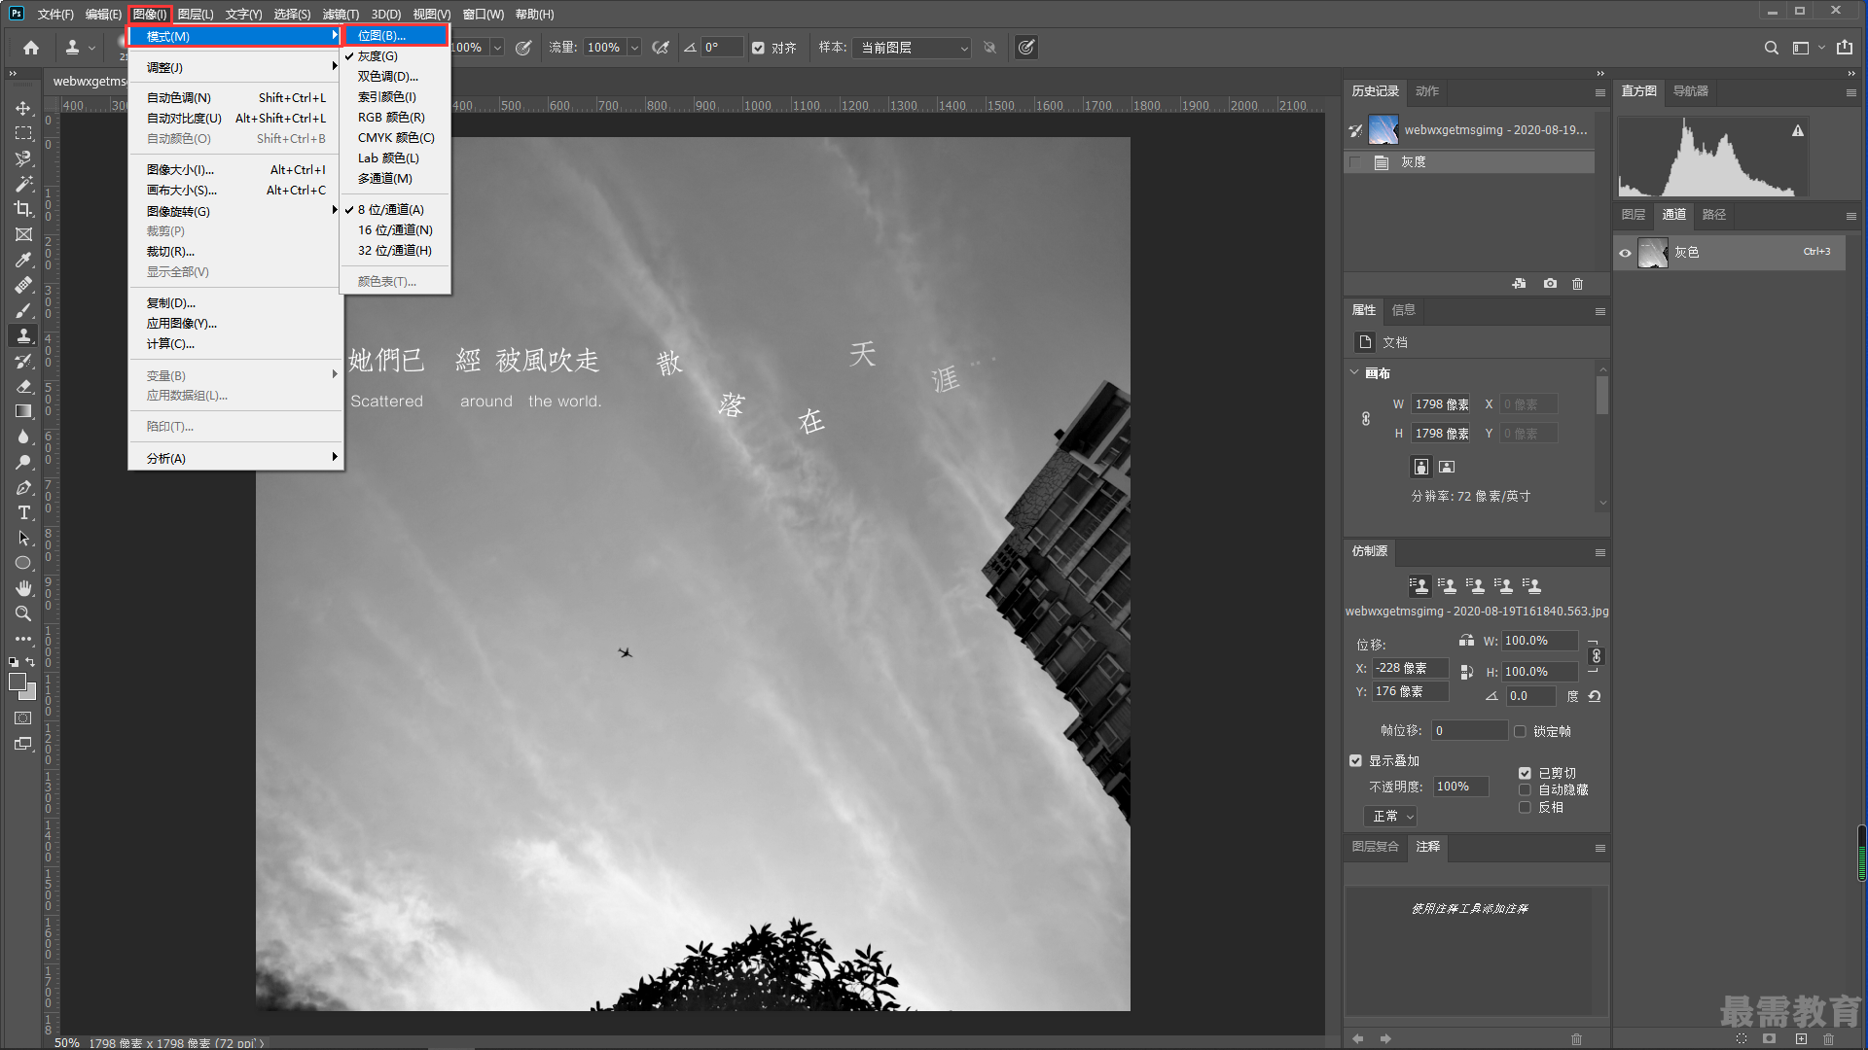Select the first clone source stamp icon
This screenshot has width=1868, height=1050.
[x=1419, y=585]
